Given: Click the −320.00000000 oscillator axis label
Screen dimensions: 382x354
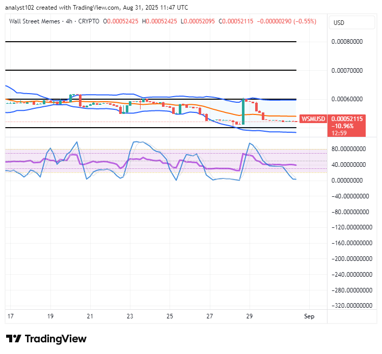Looking at the screenshot, I should pos(352,306).
